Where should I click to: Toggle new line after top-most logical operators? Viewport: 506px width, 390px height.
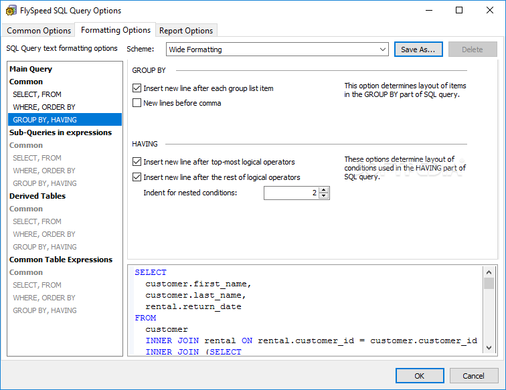(x=137, y=162)
